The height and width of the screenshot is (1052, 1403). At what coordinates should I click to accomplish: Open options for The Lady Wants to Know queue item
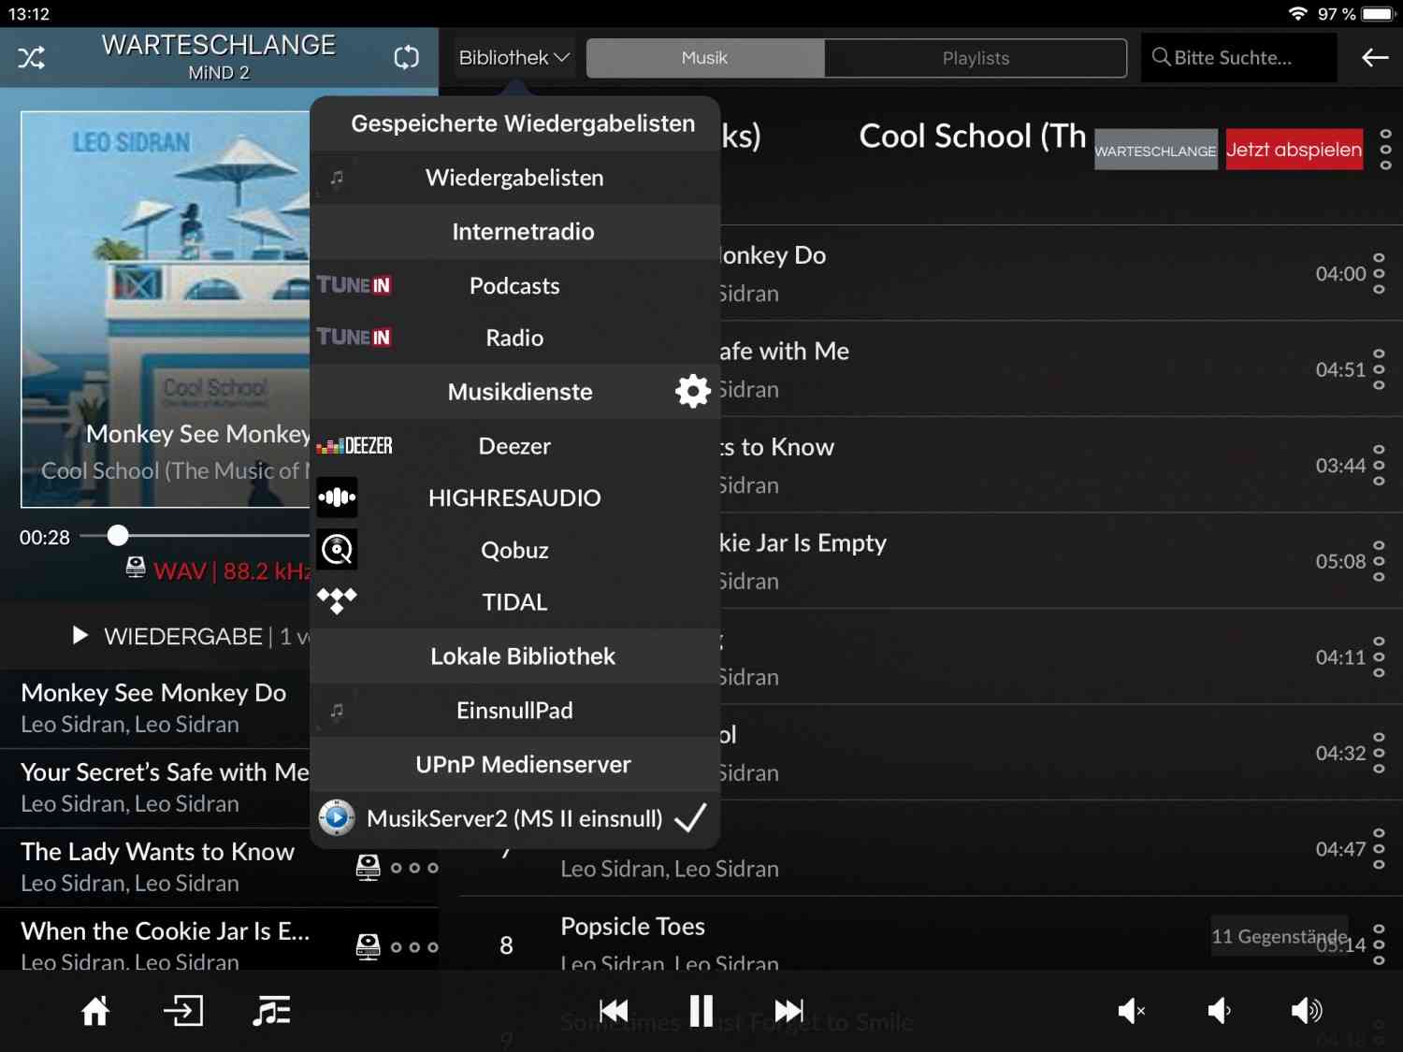[x=414, y=868]
